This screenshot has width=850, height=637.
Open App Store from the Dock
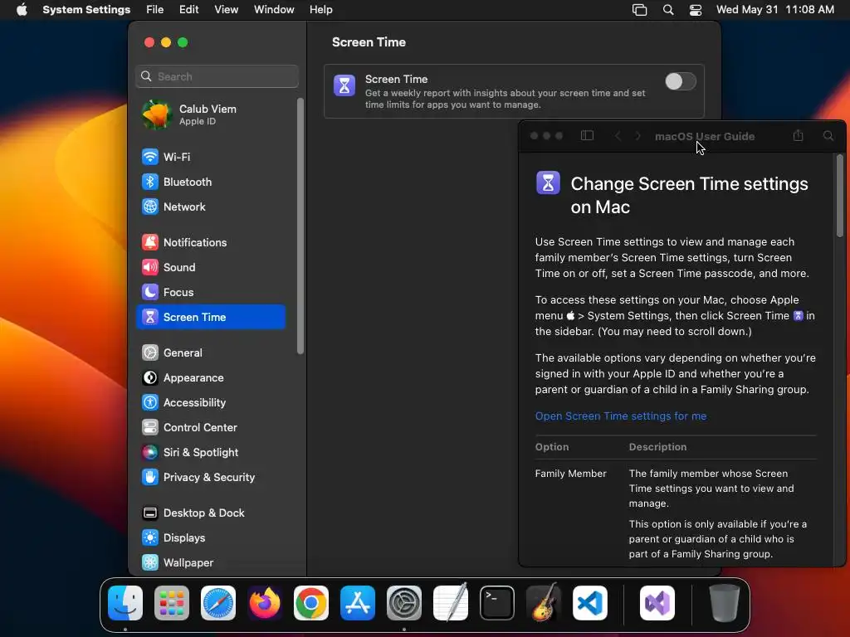pyautogui.click(x=358, y=603)
